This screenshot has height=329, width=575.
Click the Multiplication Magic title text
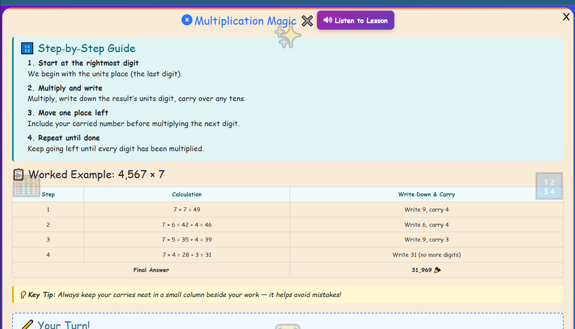click(x=245, y=21)
